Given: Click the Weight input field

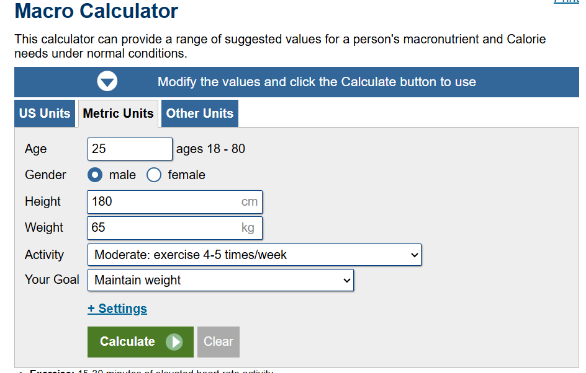Looking at the screenshot, I should (175, 228).
